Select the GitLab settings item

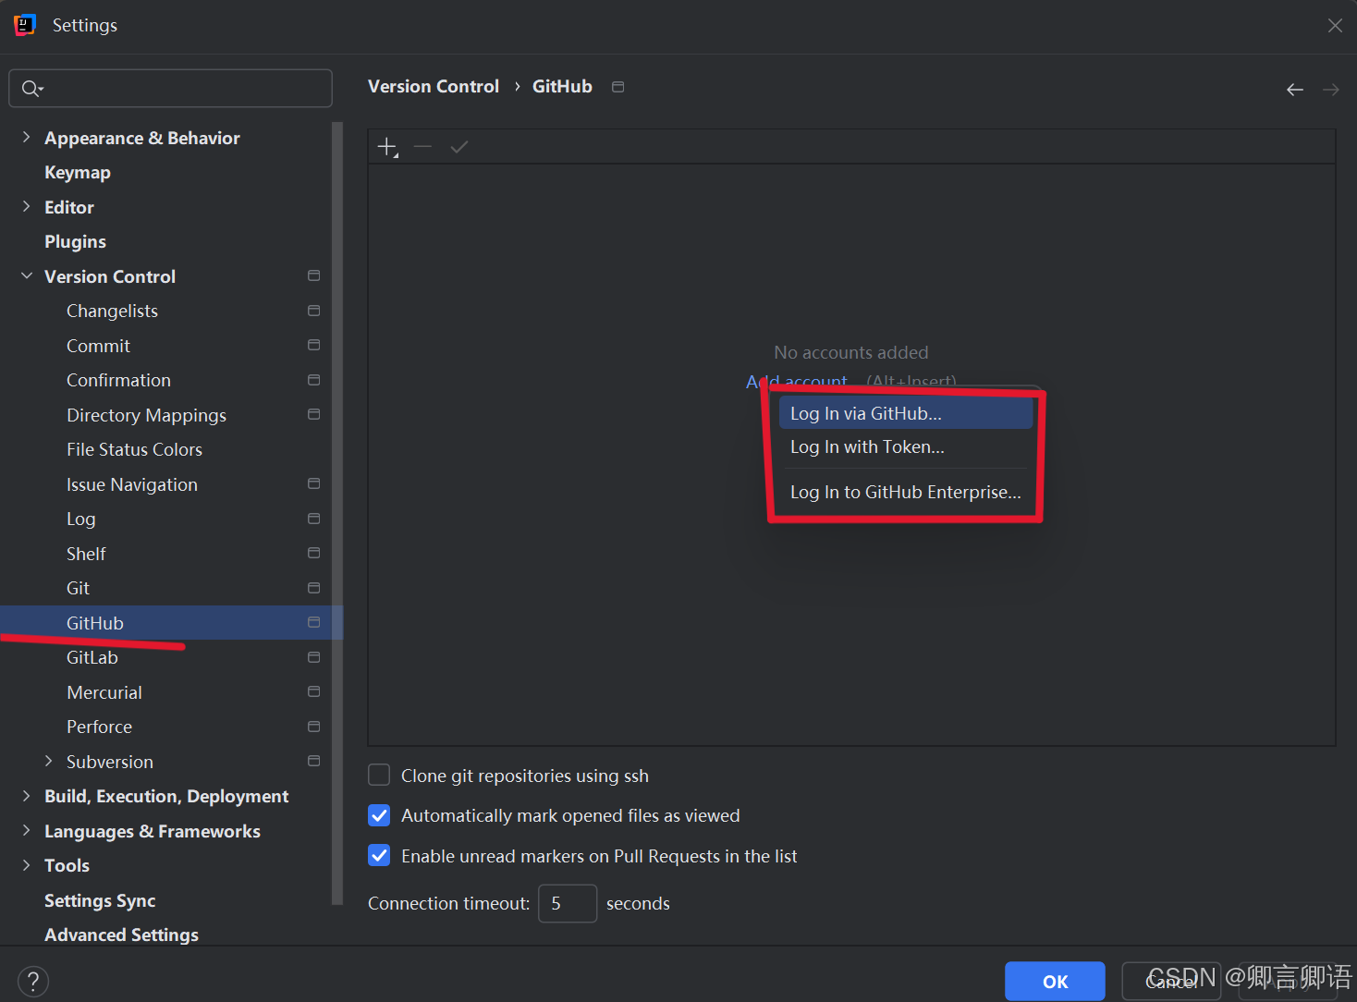[x=92, y=657]
